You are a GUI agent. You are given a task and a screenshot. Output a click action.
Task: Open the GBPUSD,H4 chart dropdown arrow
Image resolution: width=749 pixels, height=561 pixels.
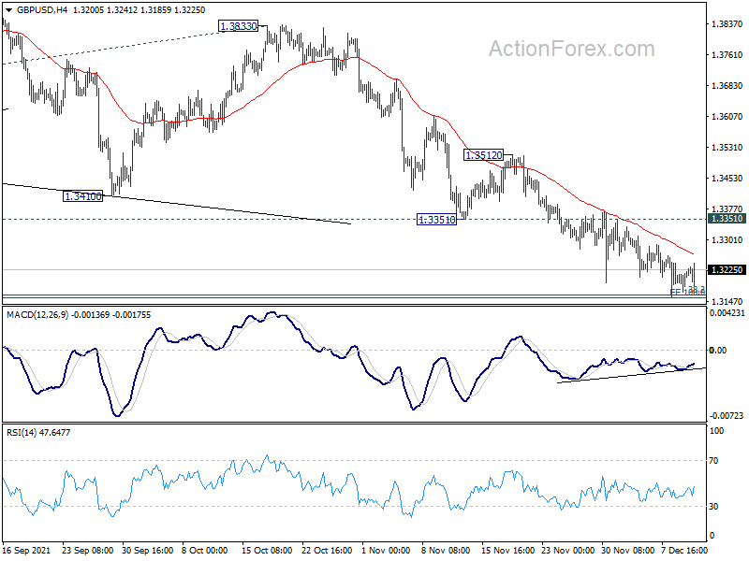click(9, 10)
